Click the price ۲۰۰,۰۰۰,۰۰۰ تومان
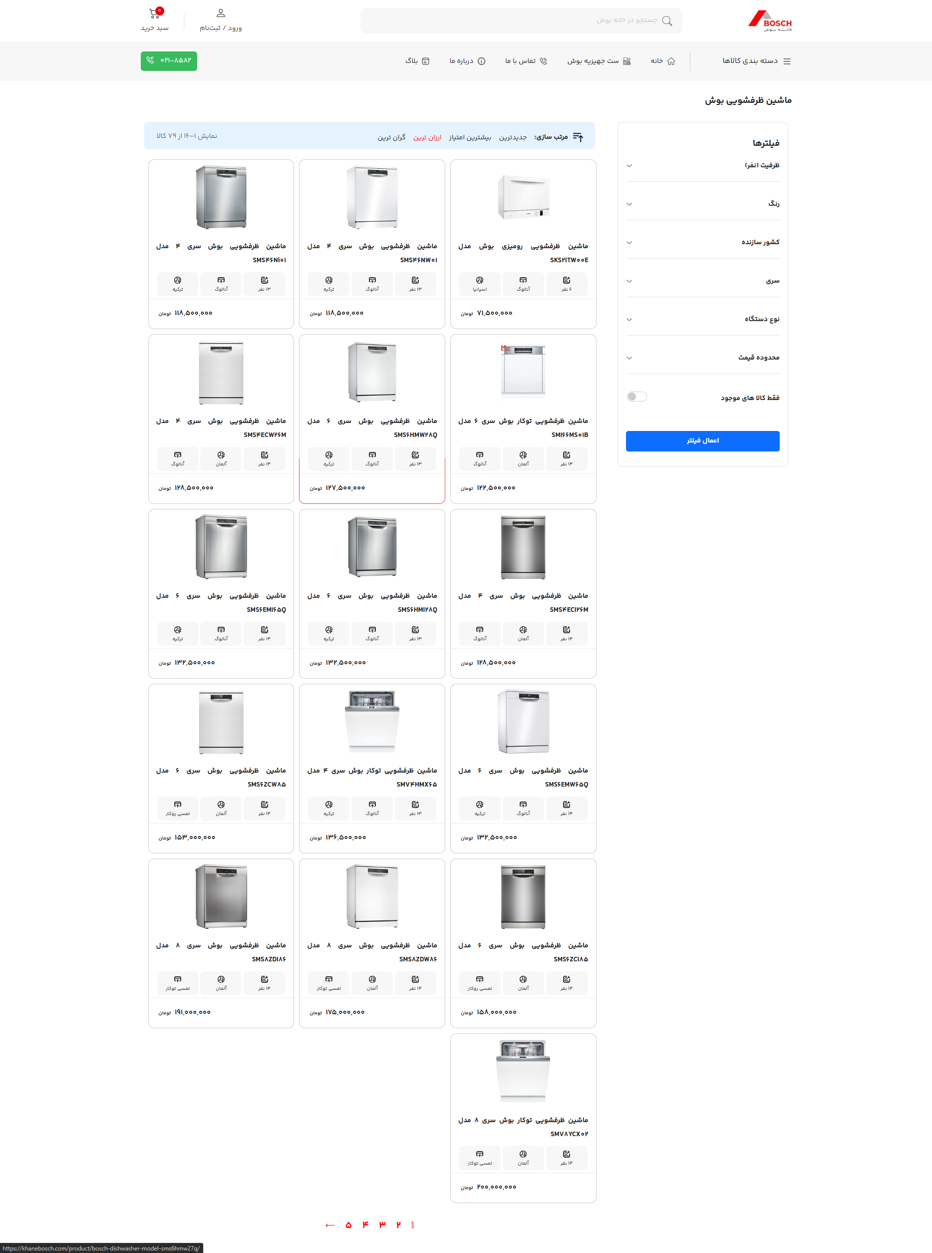This screenshot has height=1253, width=932. (489, 1187)
